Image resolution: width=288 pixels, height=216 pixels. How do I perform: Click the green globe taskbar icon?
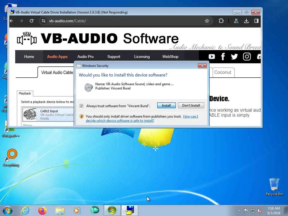click(x=95, y=210)
